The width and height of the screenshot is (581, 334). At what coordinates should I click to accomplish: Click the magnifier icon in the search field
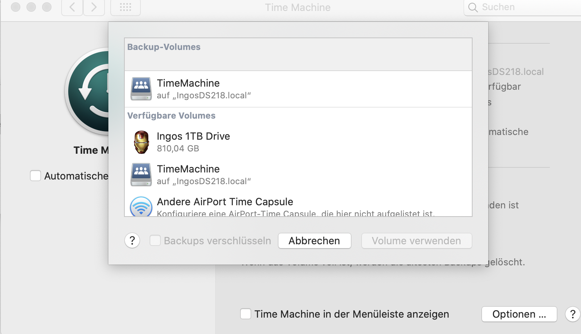[x=473, y=7]
